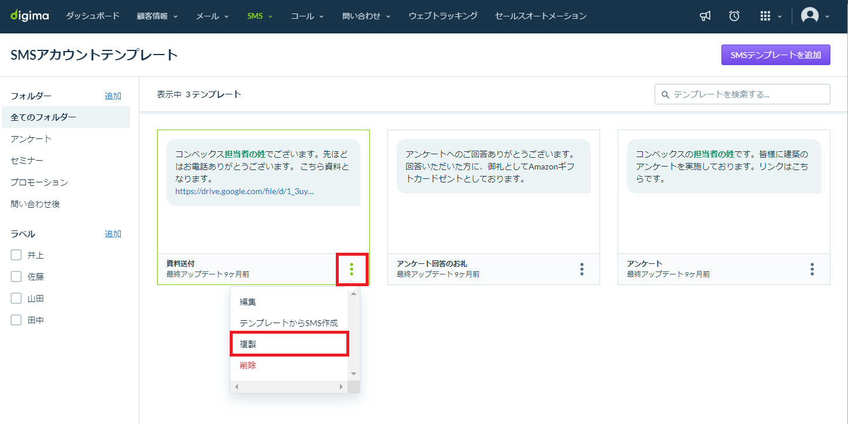This screenshot has width=848, height=424.
Task: Expand the 顧客情報 dropdown menu
Action: [x=158, y=16]
